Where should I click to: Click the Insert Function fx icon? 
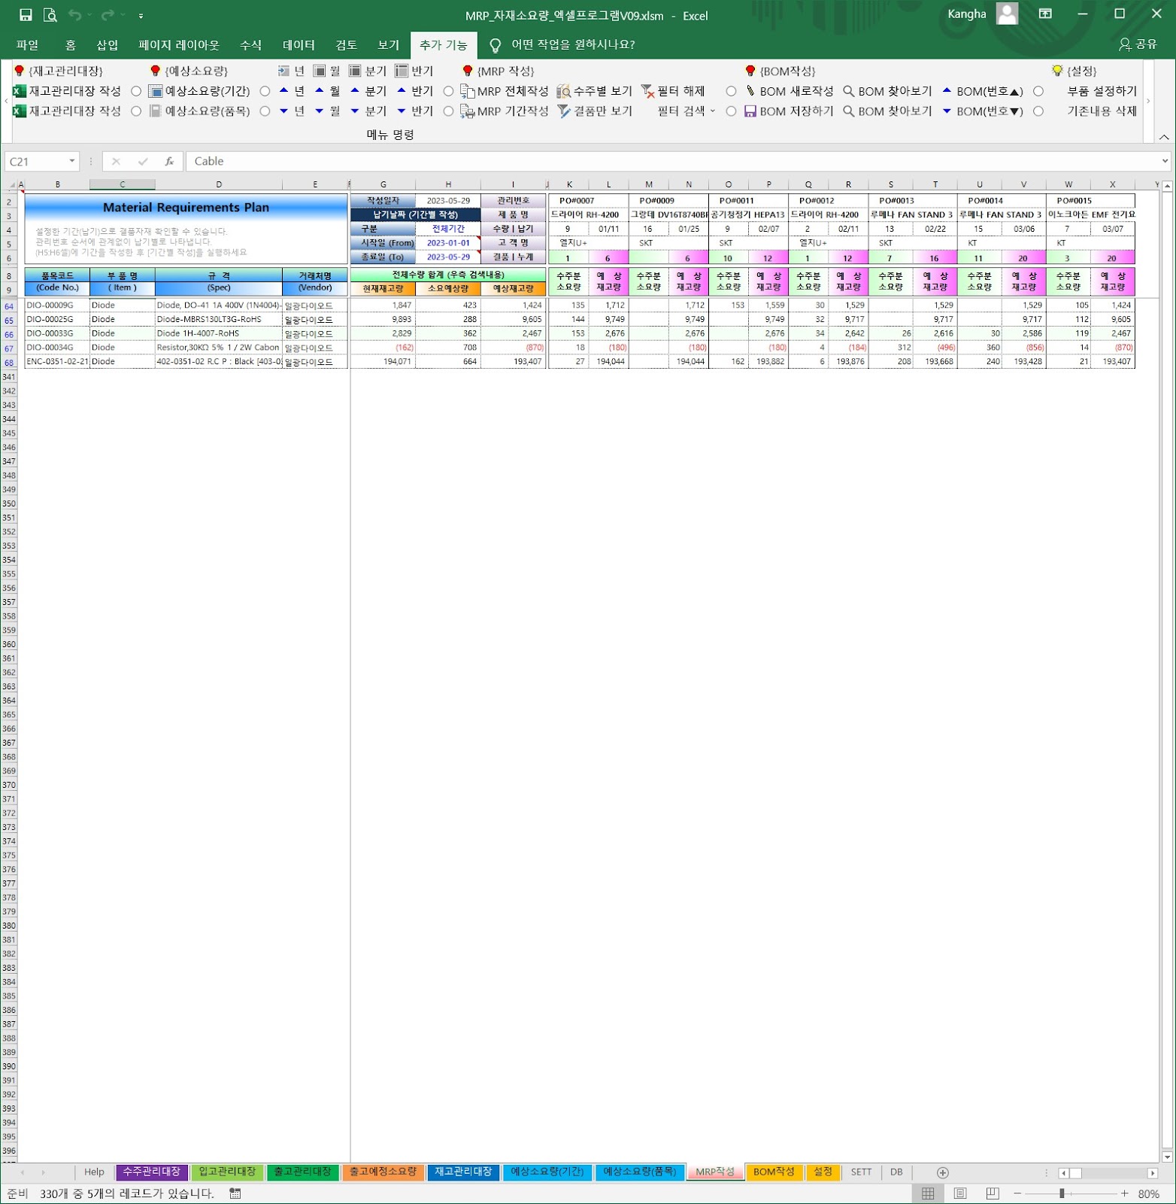(169, 161)
